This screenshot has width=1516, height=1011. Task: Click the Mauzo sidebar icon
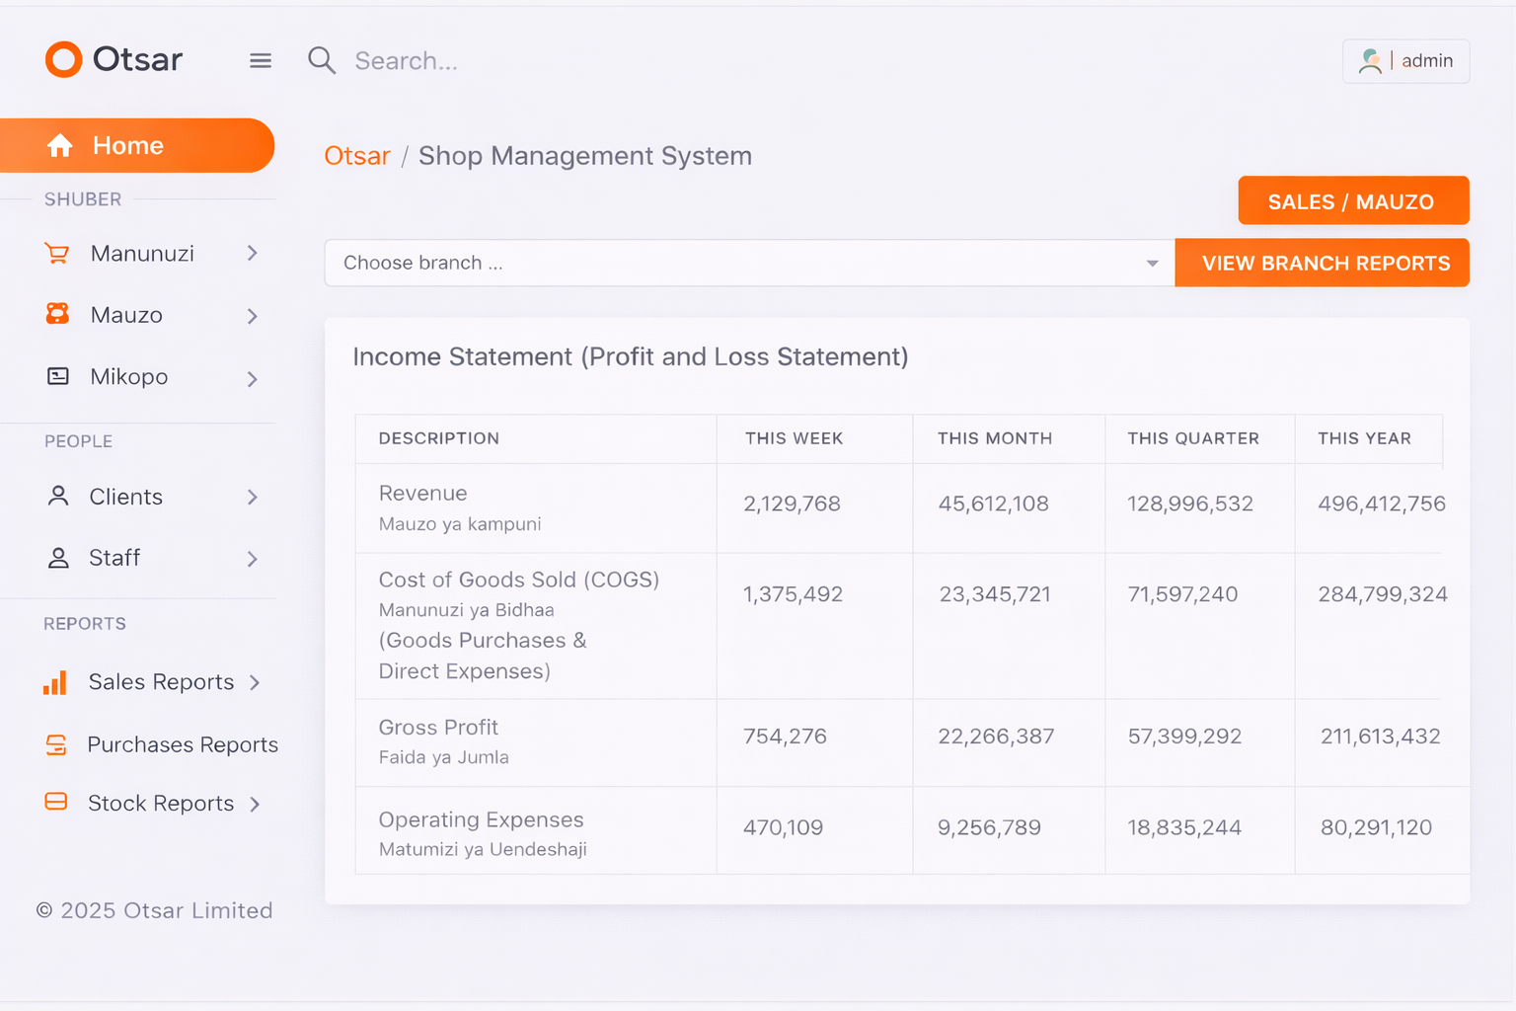click(57, 314)
